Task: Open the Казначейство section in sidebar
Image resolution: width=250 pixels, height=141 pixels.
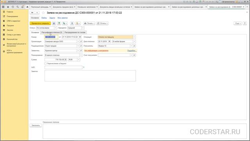Action: [x=12, y=39]
